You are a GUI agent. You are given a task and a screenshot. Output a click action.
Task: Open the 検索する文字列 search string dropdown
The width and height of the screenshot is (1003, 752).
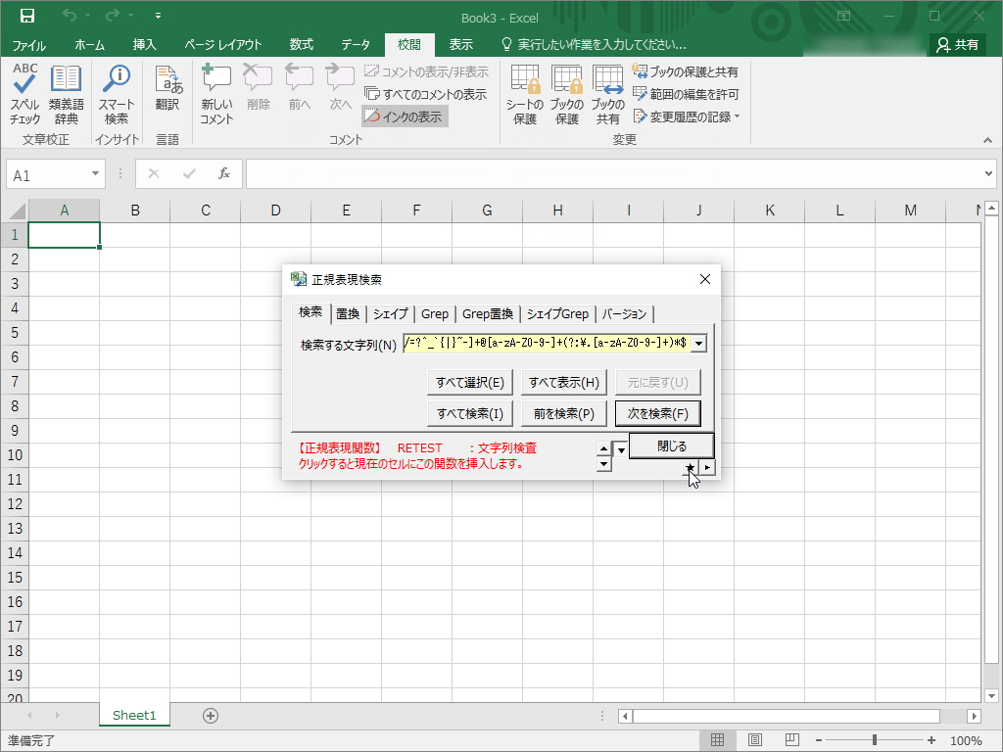point(698,342)
